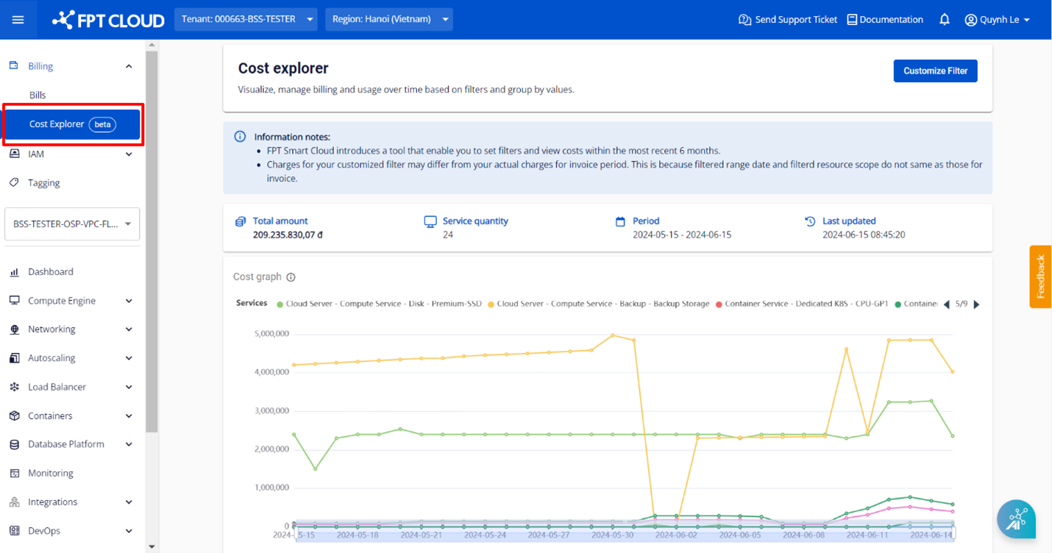Open the orange Feedback tab
The height and width of the screenshot is (553, 1052).
pos(1040,276)
